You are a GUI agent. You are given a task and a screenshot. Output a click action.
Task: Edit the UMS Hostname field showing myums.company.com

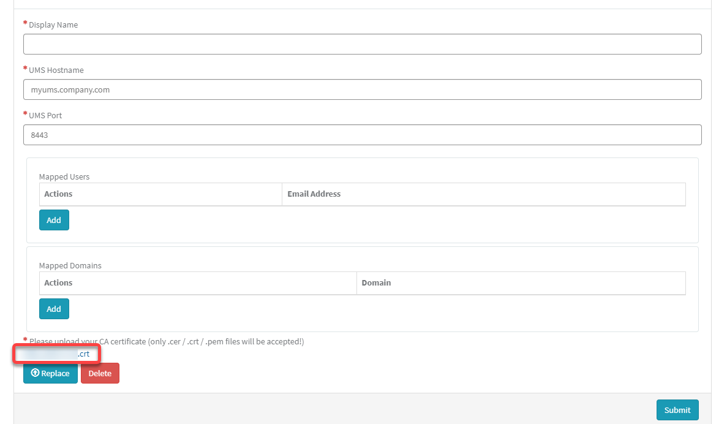pos(362,89)
